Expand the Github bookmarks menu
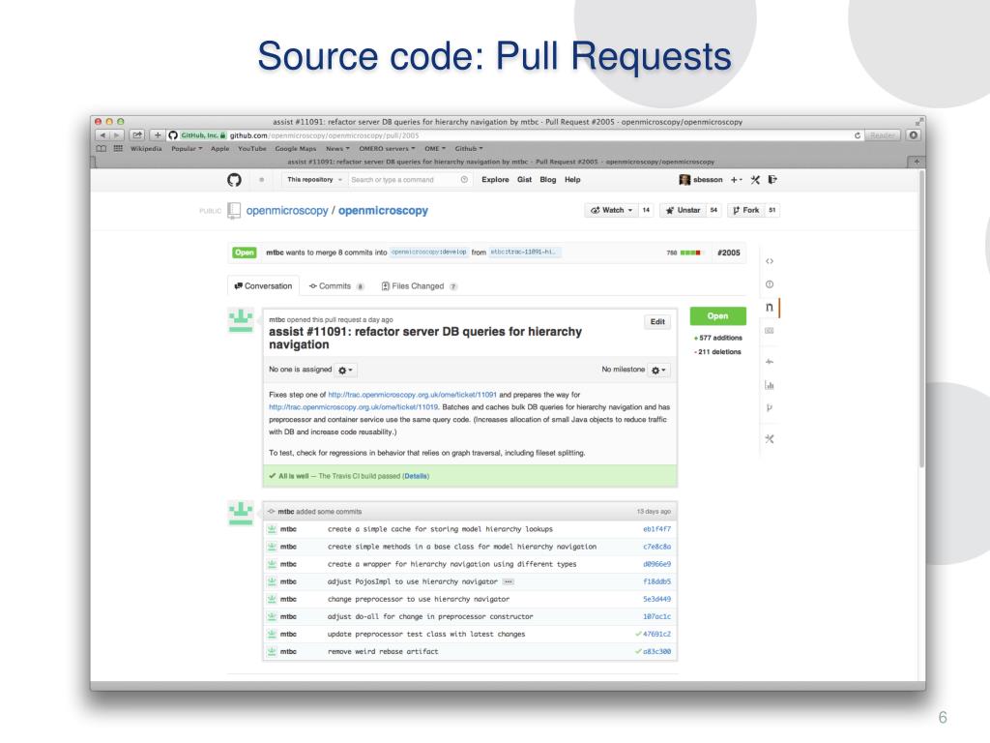The image size is (990, 743). [469, 148]
